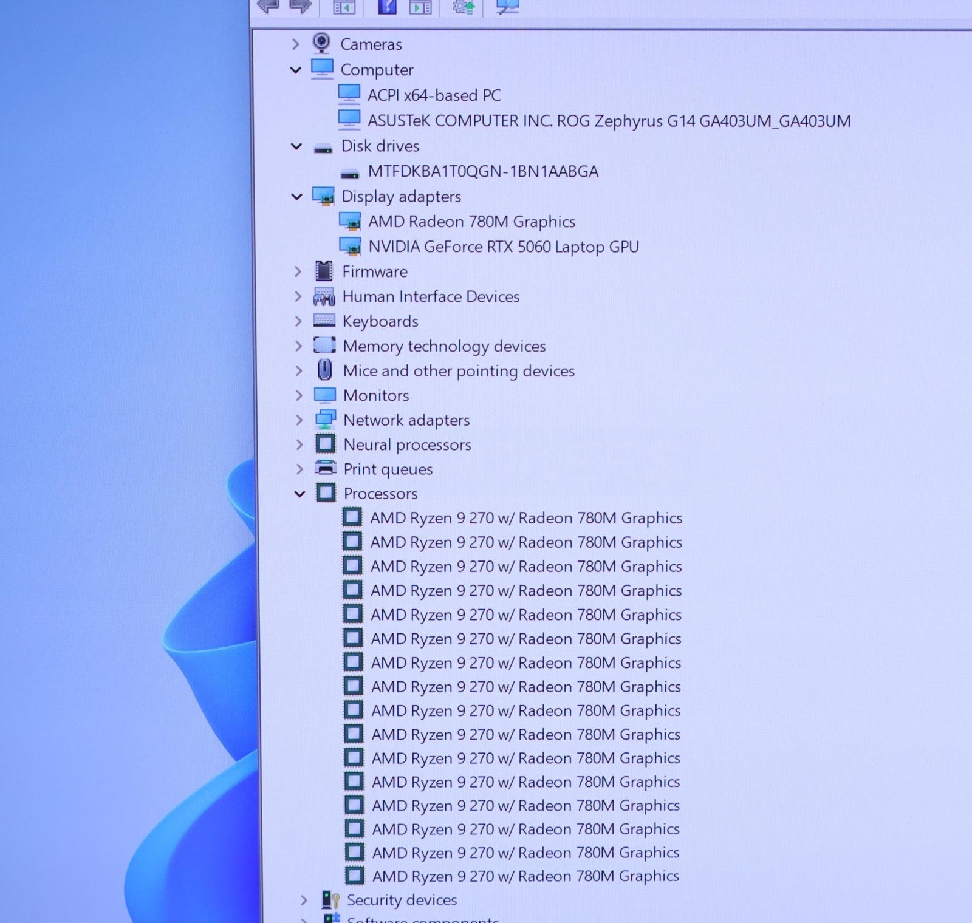Viewport: 972px width, 923px height.
Task: Select the MTFDKBA1T0QGN-1BN1AABGA disk drive
Action: coord(483,172)
